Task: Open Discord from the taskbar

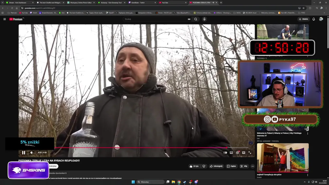Action: pyautogui.click(x=196, y=182)
